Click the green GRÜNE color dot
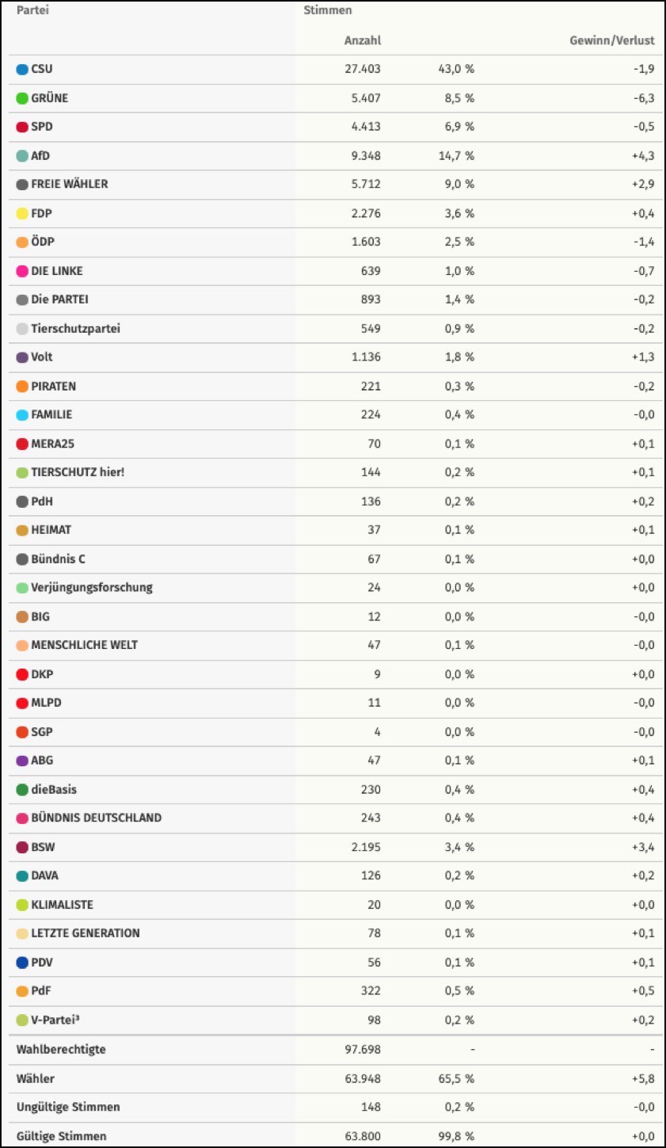This screenshot has height=1148, width=666. tap(22, 98)
